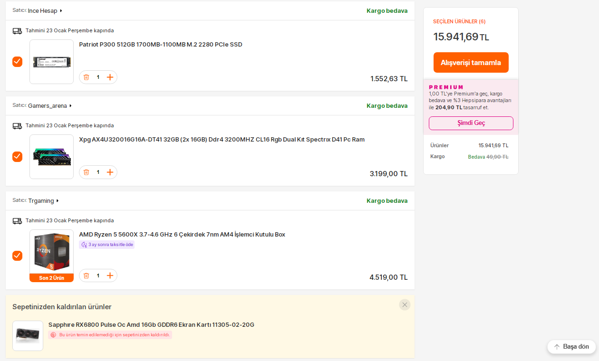
Task: Open the Xpg Spectrix D41 RAM thumbnail
Action: 51,157
